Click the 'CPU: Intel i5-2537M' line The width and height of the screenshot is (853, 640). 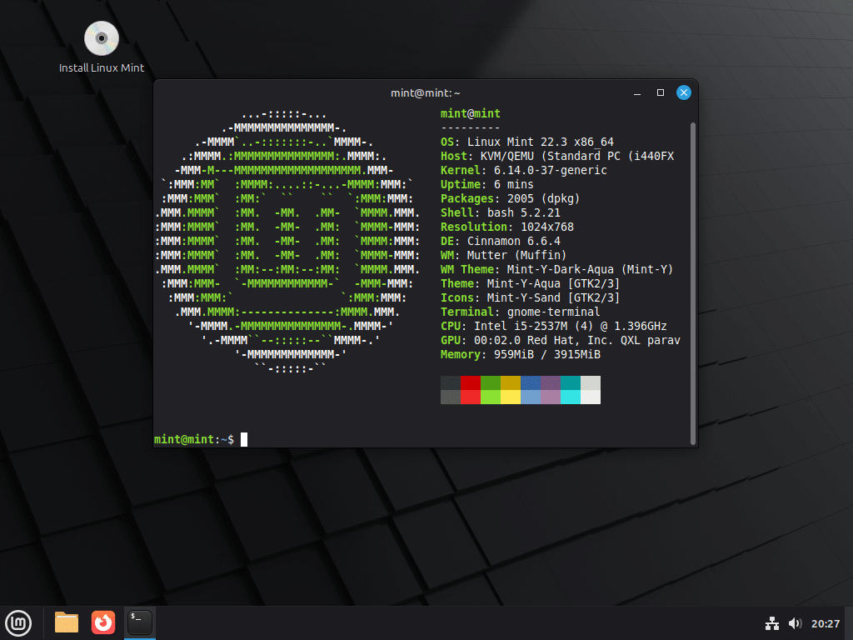[x=554, y=326]
